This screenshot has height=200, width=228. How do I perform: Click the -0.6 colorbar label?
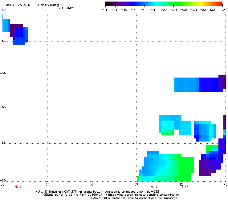(174, 10)
